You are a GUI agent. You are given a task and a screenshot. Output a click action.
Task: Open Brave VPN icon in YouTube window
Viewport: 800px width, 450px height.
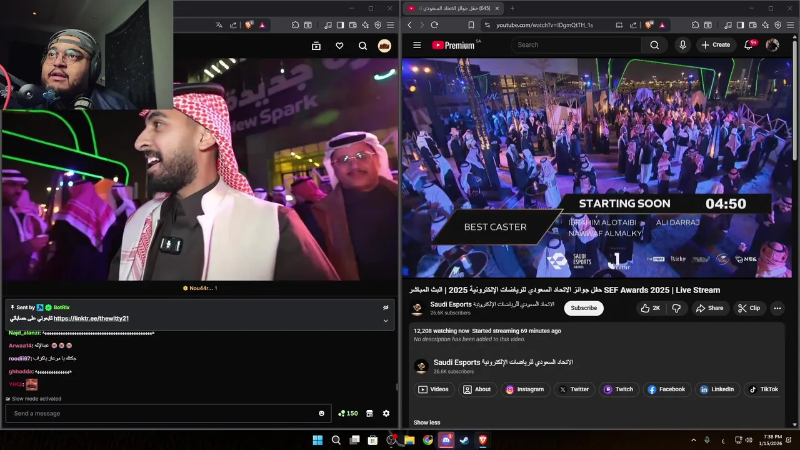pyautogui.click(x=777, y=25)
